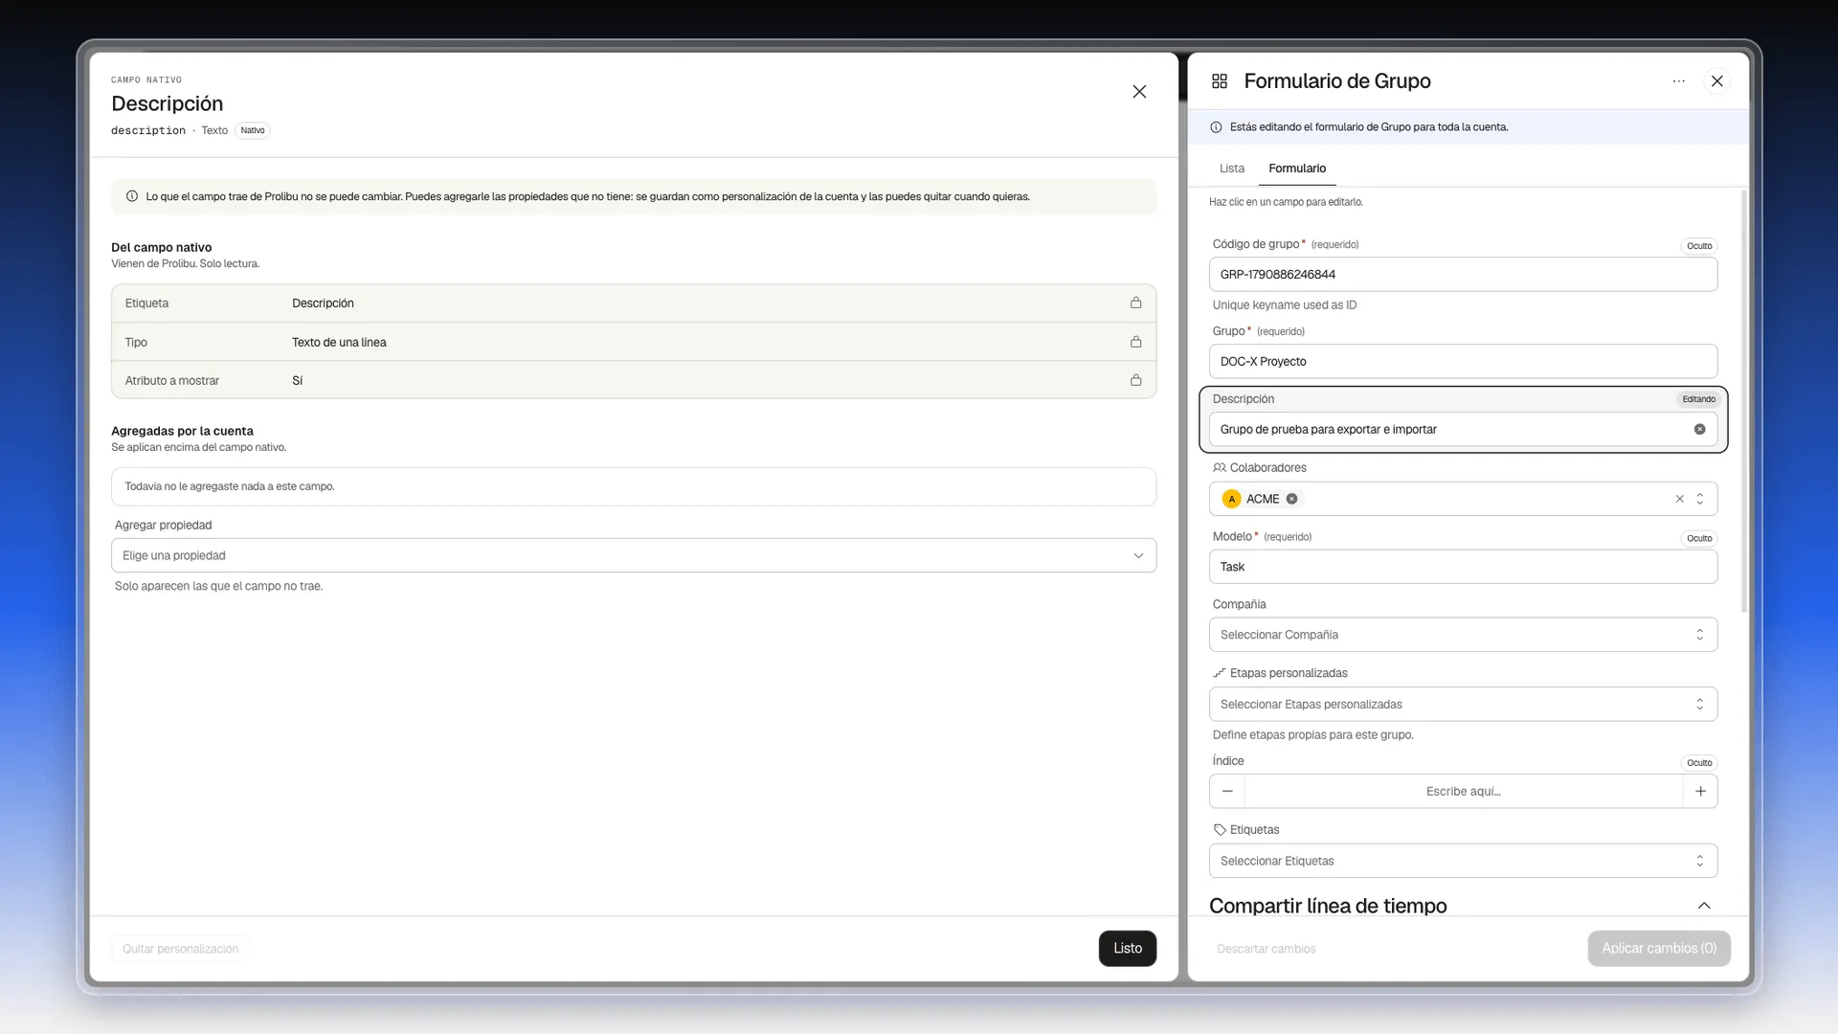Select the Formulario tab
Viewport: 1838px width, 1034px height.
tap(1297, 169)
